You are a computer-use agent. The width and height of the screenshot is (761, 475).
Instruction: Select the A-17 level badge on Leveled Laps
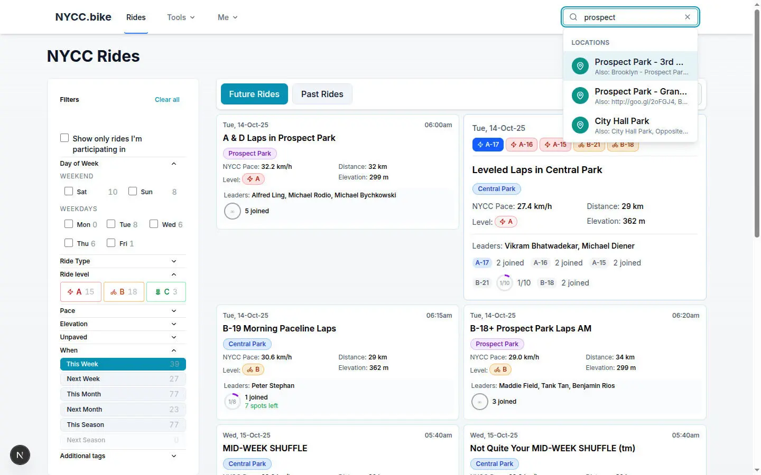(488, 144)
